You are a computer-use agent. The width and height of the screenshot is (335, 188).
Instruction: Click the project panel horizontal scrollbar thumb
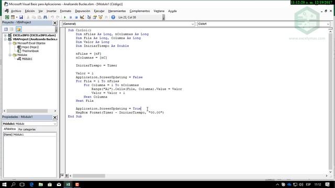tap(27, 111)
